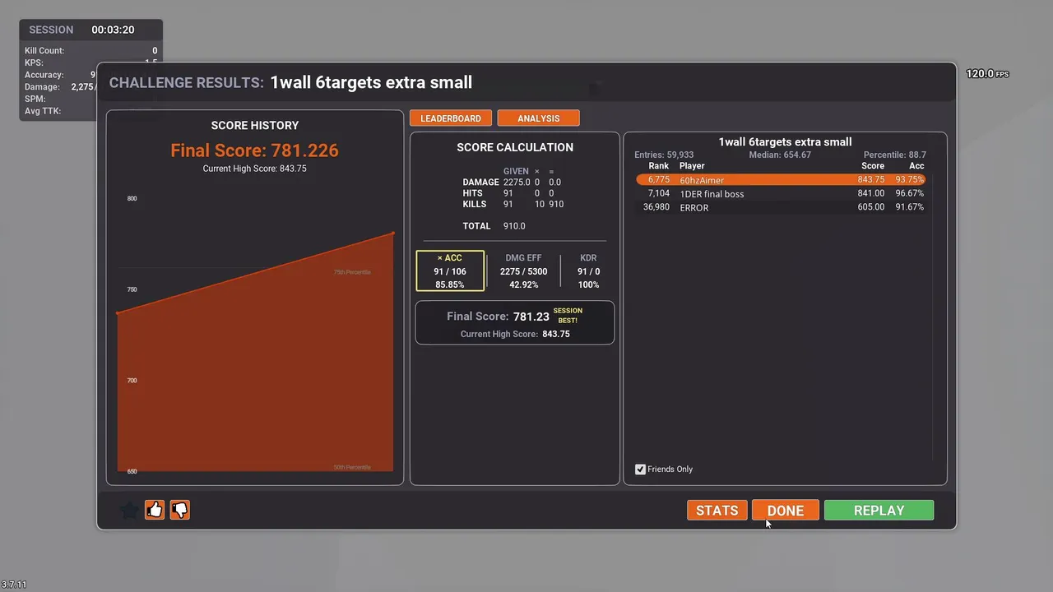Click the thumbs down rating icon
The height and width of the screenshot is (592, 1053).
click(x=179, y=510)
